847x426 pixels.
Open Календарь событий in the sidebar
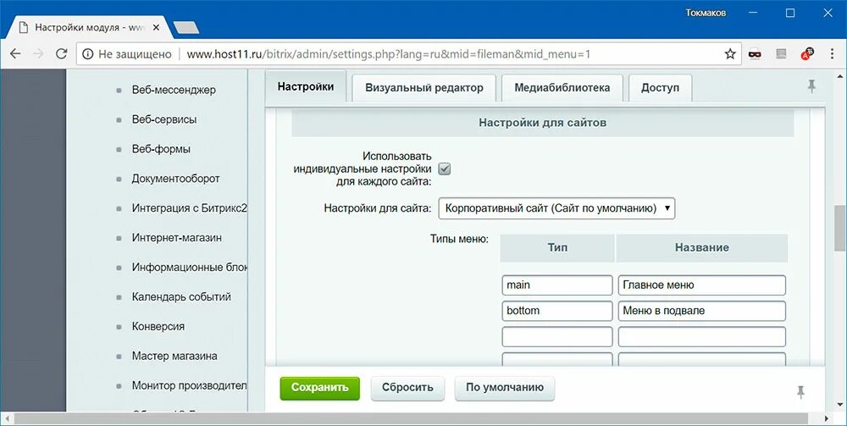(x=181, y=297)
